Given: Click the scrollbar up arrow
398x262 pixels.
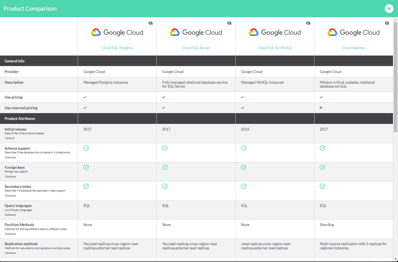Looking at the screenshot, I should click(x=395, y=20).
